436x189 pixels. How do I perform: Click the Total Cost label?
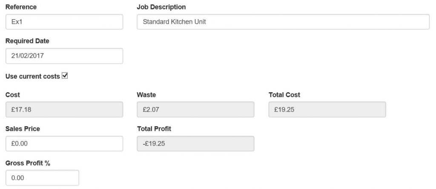pos(284,95)
